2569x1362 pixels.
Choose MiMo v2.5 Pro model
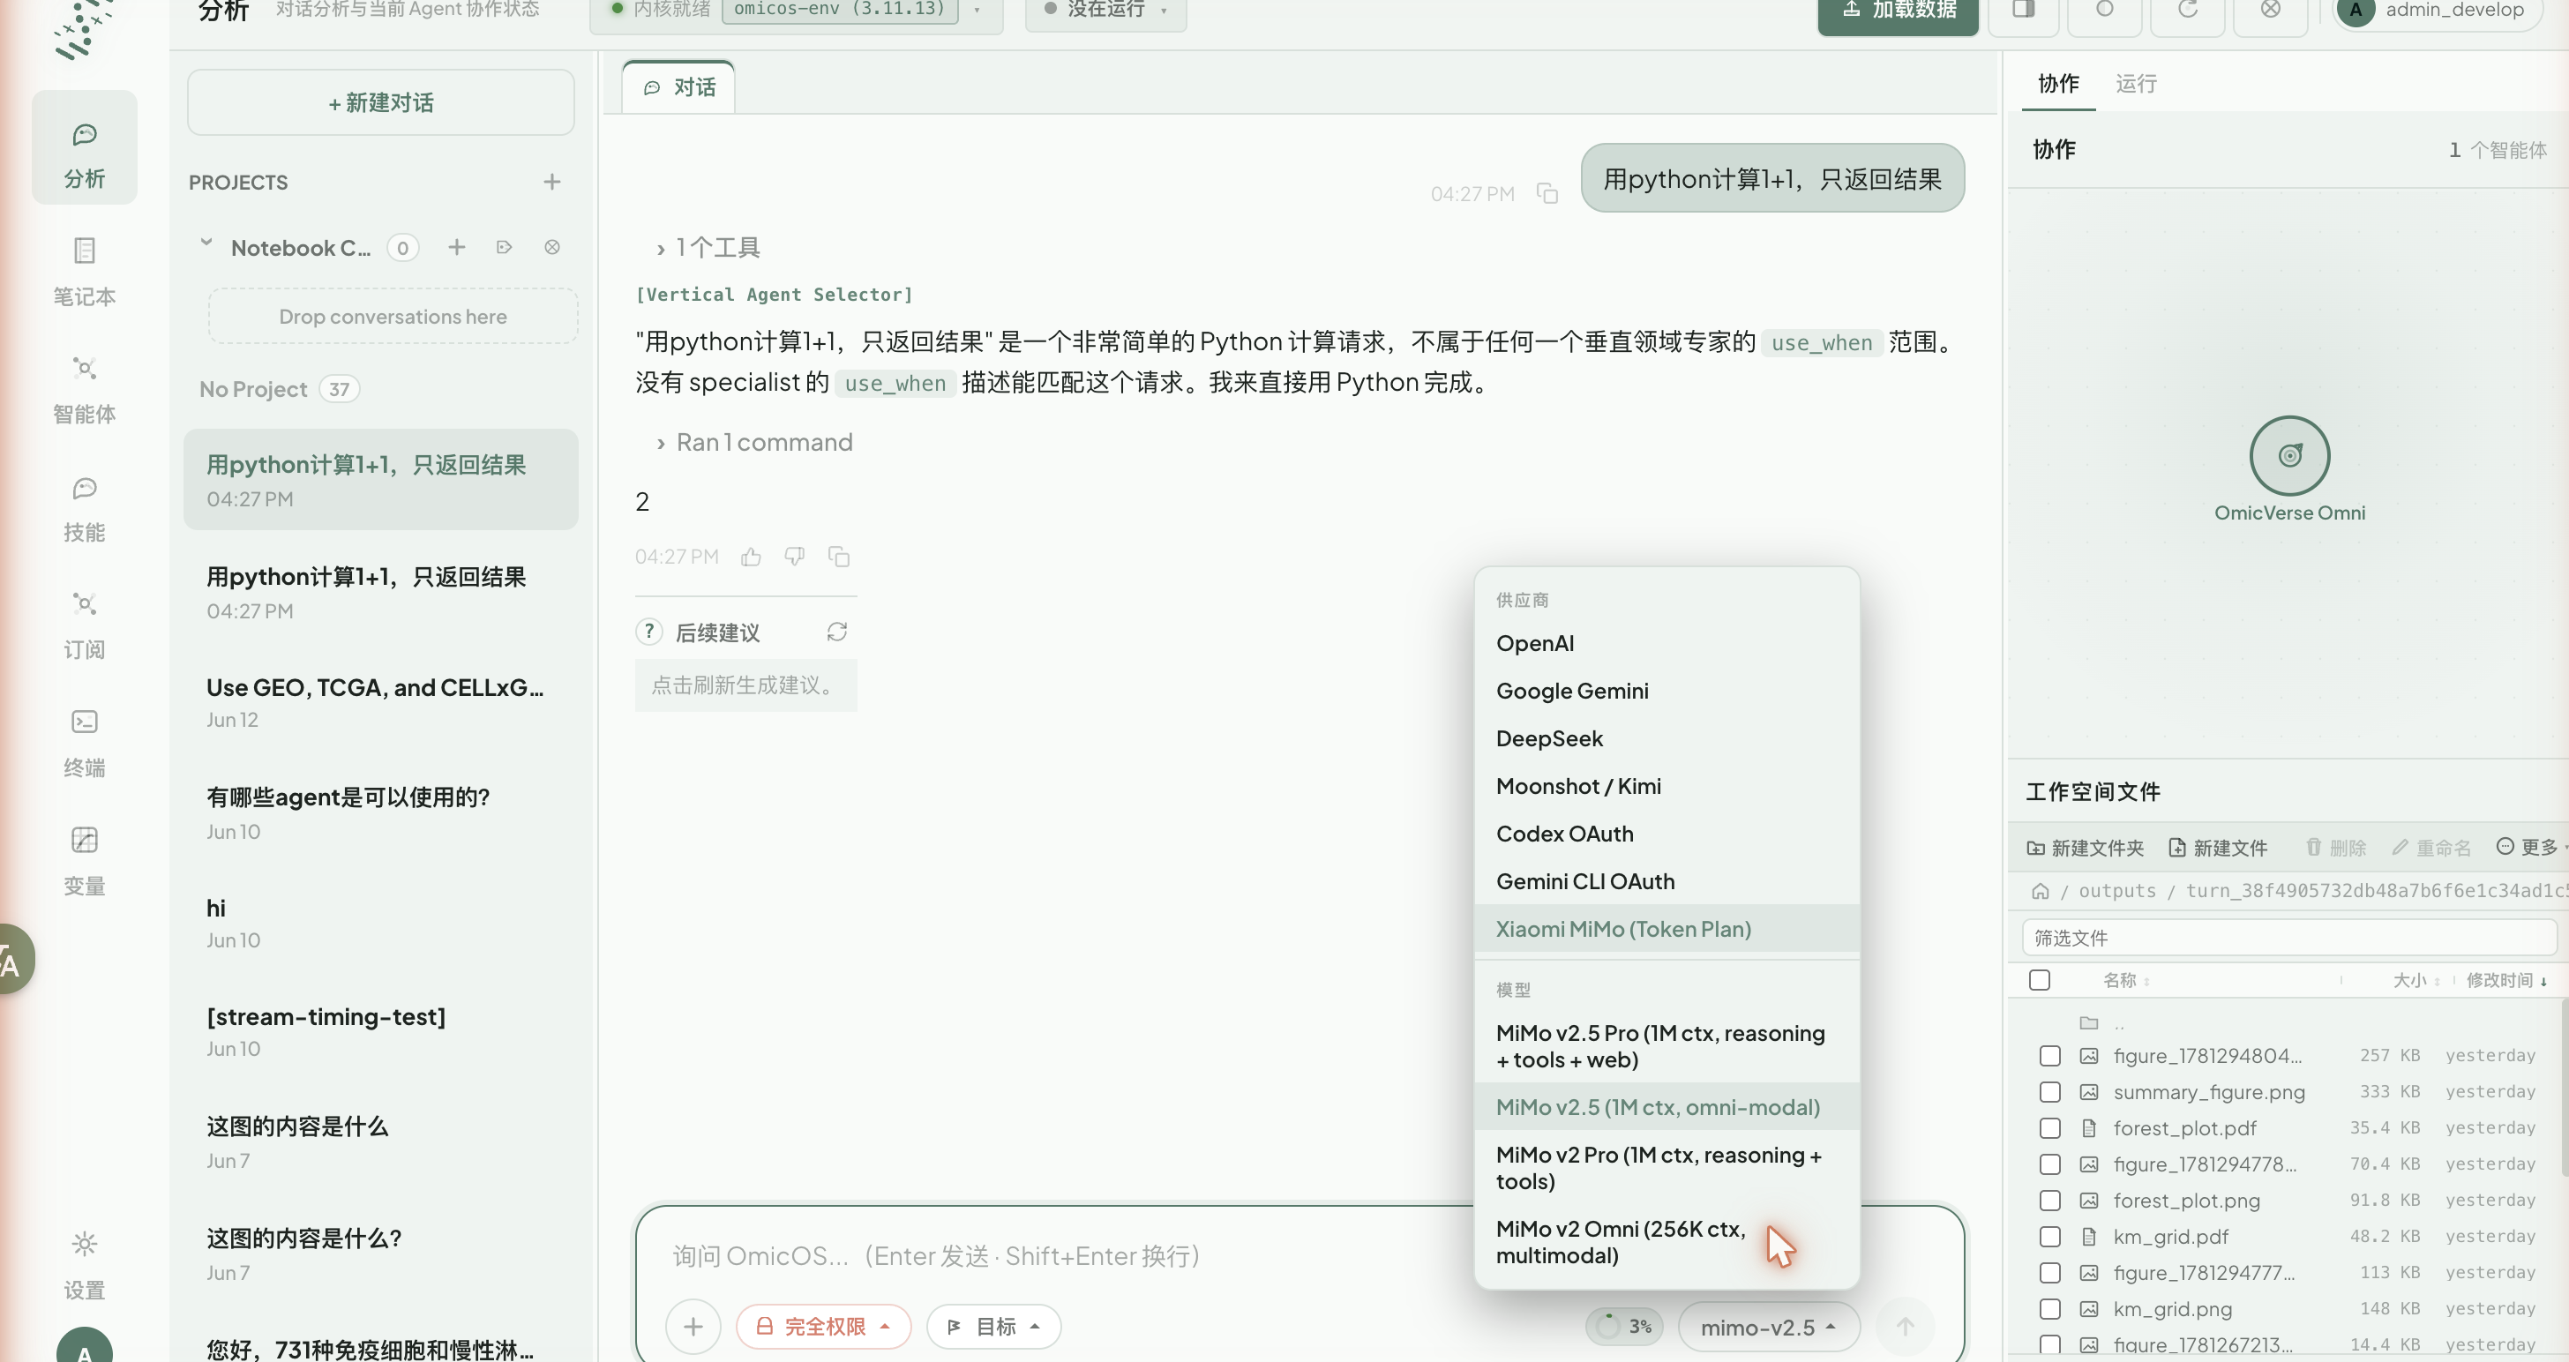pos(1666,1046)
